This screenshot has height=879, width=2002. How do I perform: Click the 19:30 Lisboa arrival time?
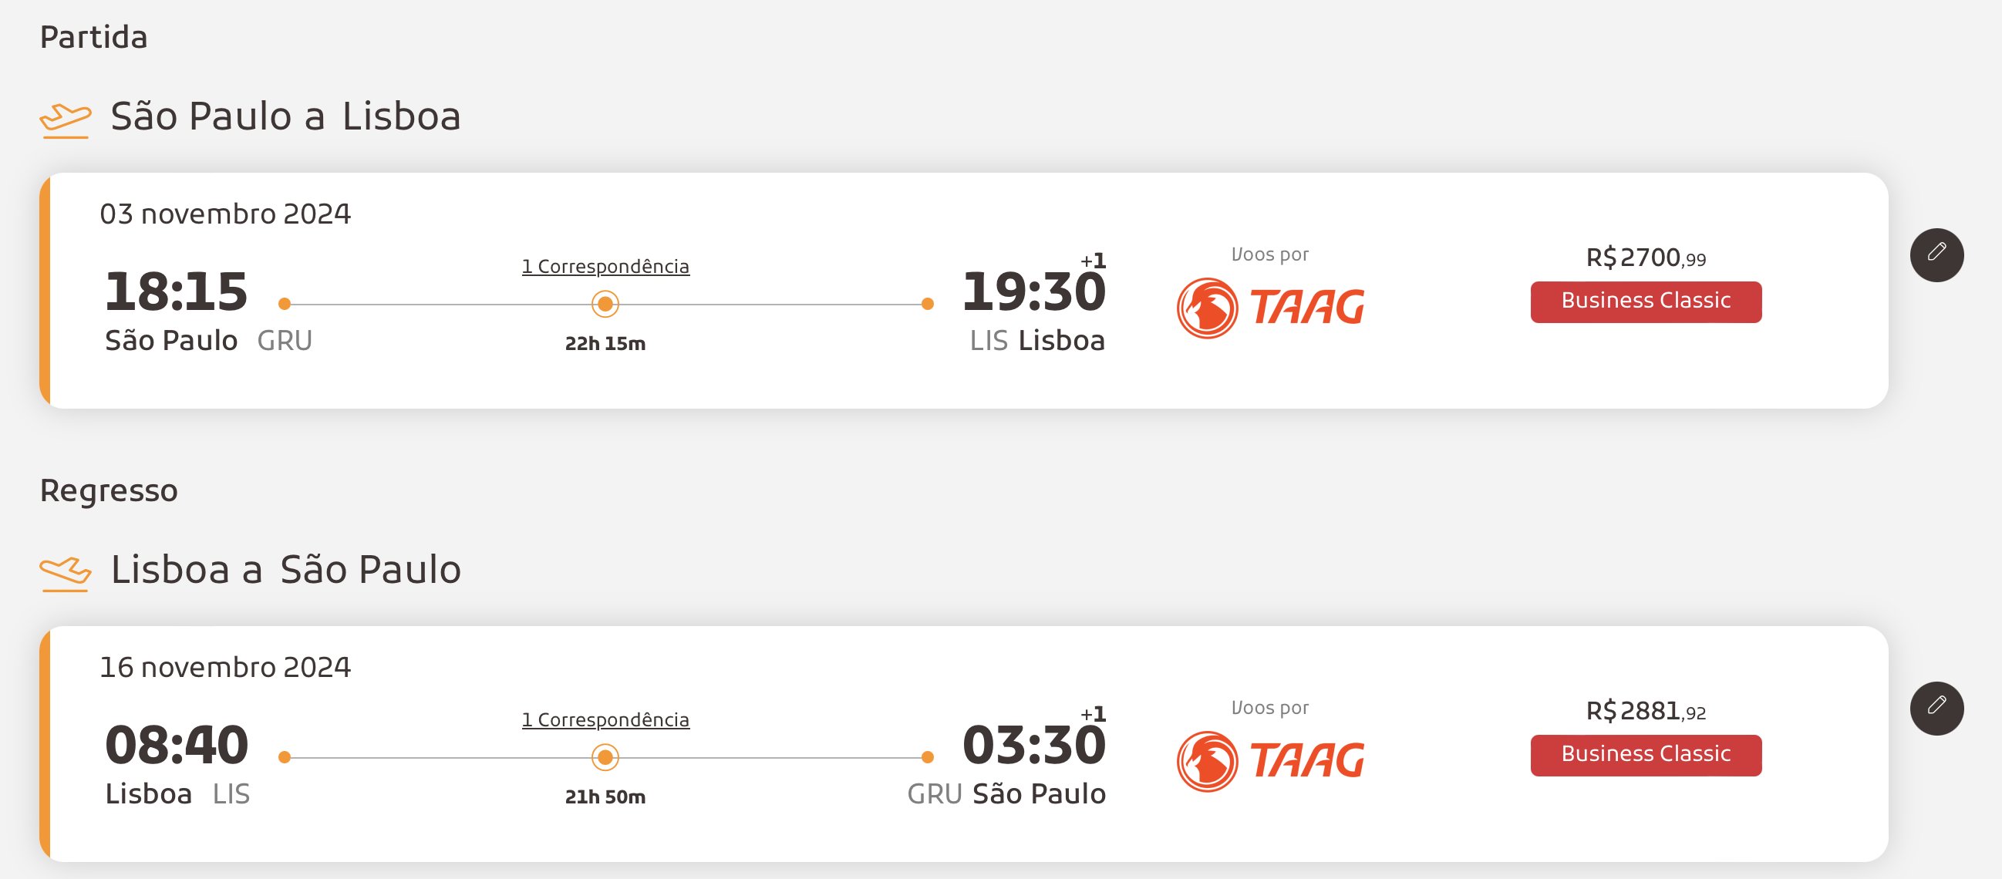coord(1033,291)
